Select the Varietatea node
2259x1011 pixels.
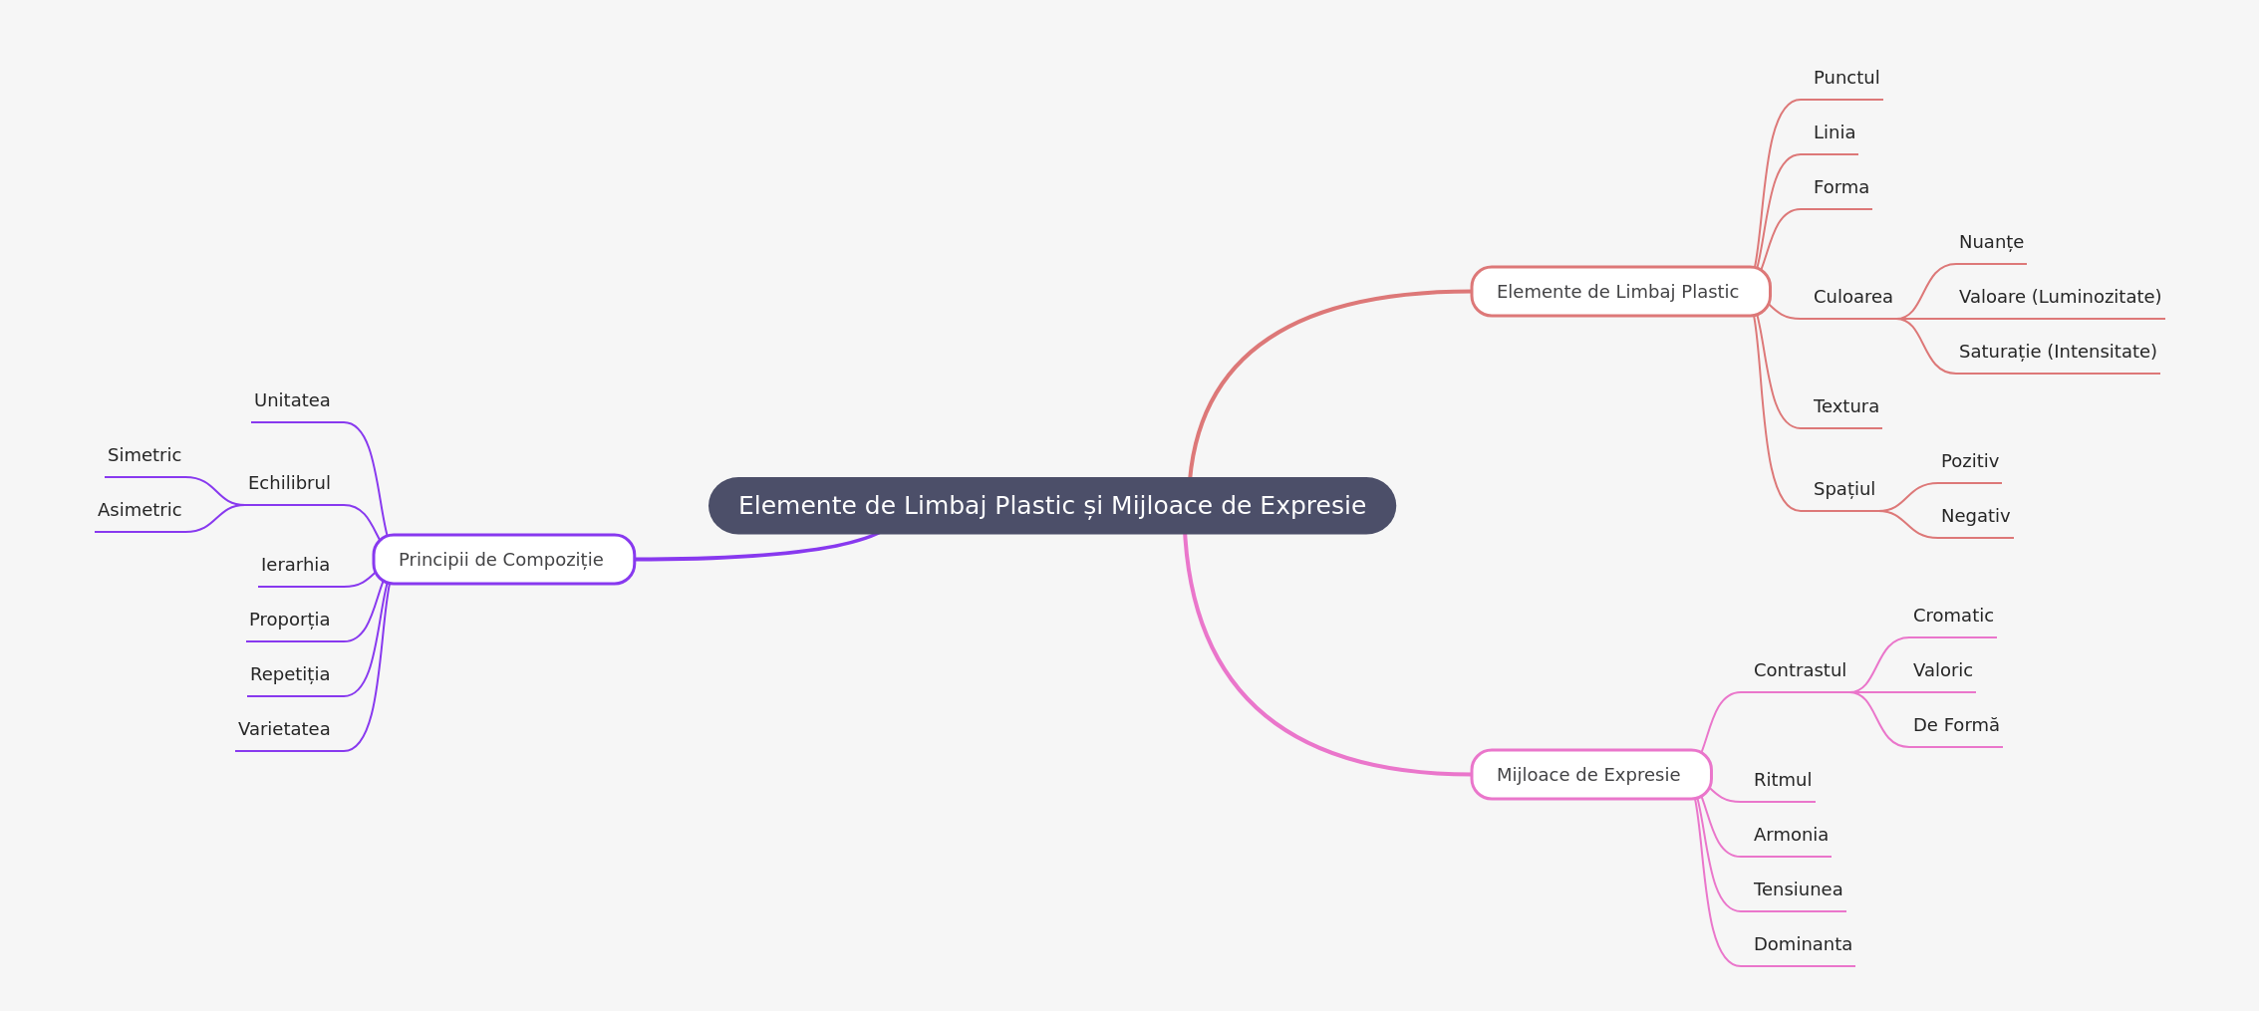283,729
